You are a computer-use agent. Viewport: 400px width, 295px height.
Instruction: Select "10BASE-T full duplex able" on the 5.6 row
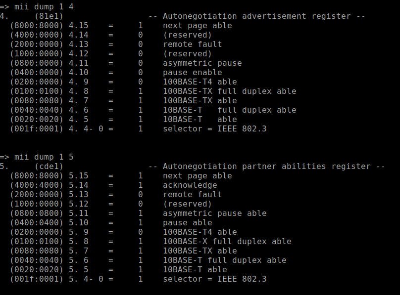pos(224,260)
